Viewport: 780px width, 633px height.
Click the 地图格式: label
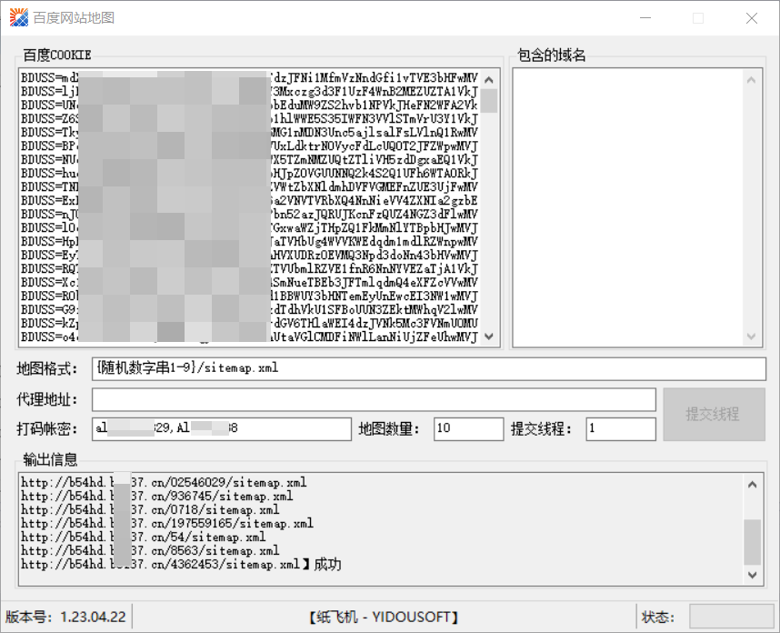point(47,369)
